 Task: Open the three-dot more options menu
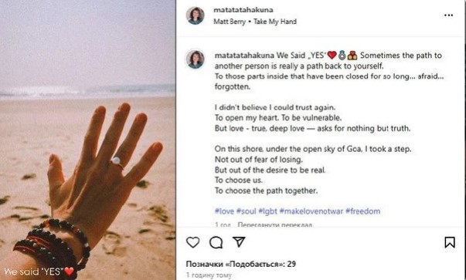coord(448,15)
